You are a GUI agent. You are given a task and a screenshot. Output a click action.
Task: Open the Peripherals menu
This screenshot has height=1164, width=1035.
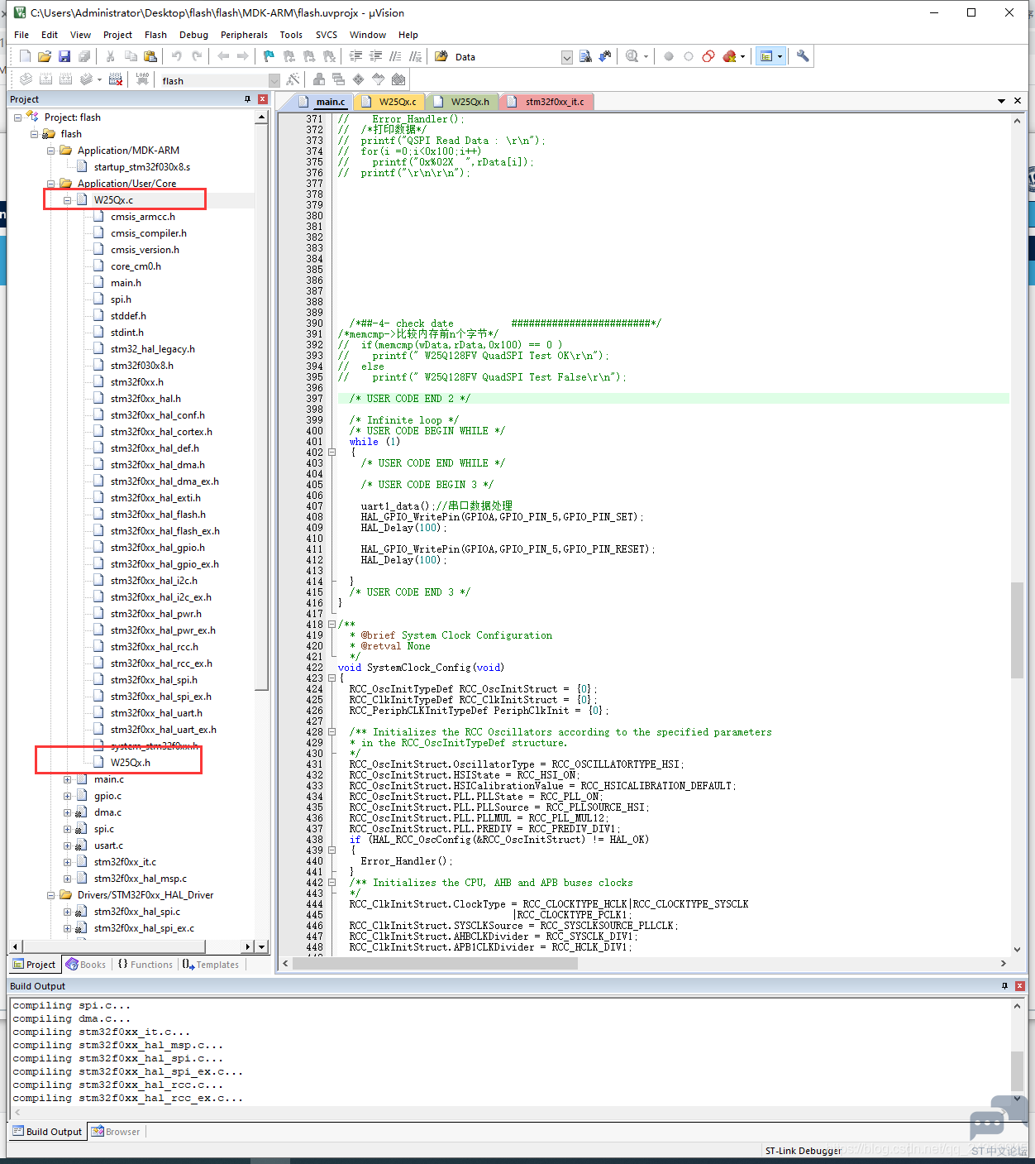[x=244, y=35]
